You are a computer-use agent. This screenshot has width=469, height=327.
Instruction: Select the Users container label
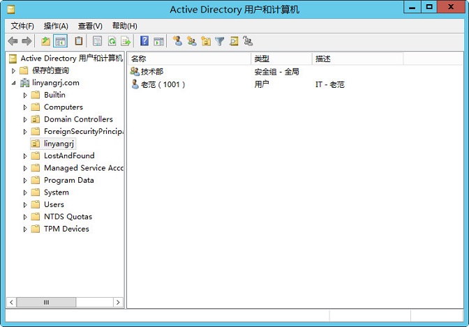pyautogui.click(x=54, y=204)
